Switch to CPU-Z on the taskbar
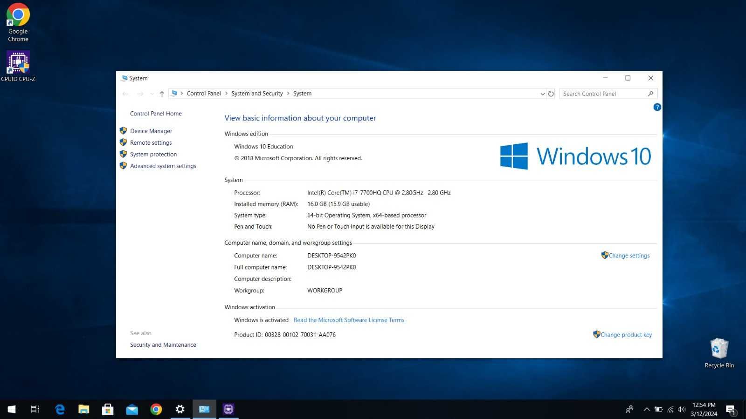This screenshot has height=419, width=746. [228, 409]
